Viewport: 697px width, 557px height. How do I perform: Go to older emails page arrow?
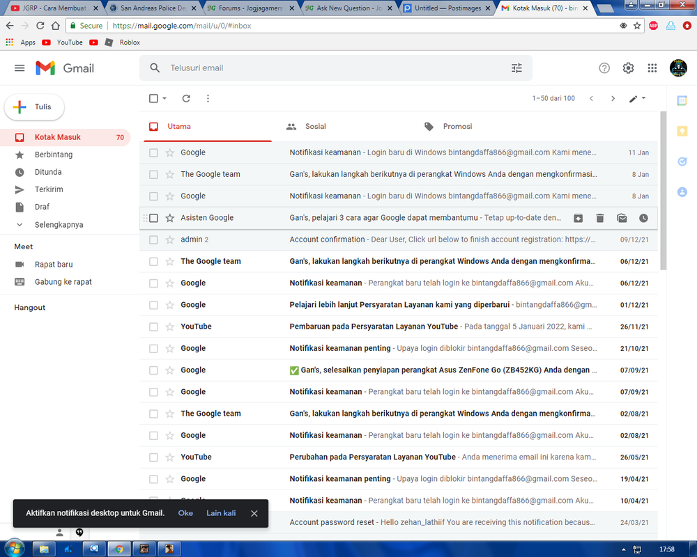(x=613, y=98)
